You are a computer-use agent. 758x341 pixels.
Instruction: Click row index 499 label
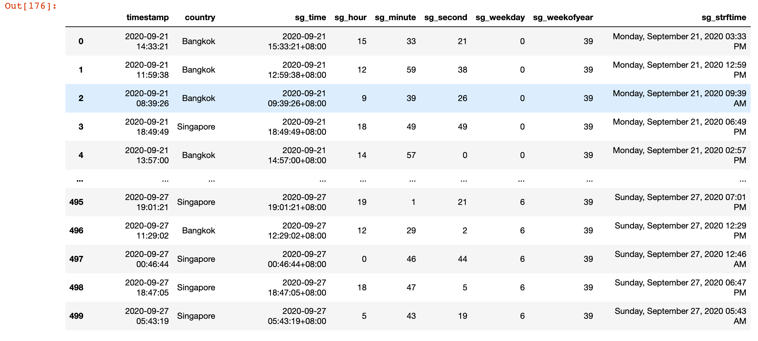point(76,316)
